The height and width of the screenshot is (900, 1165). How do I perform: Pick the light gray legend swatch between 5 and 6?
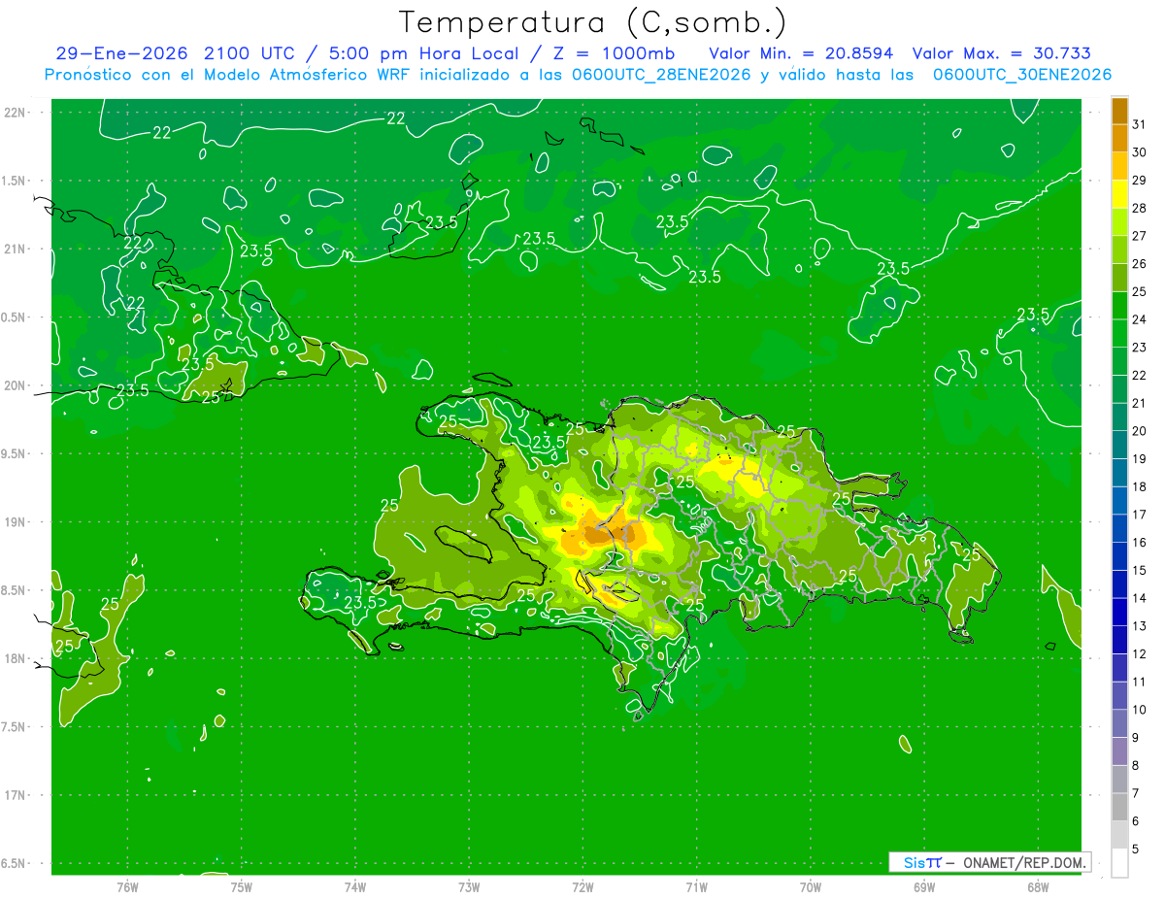[1119, 835]
